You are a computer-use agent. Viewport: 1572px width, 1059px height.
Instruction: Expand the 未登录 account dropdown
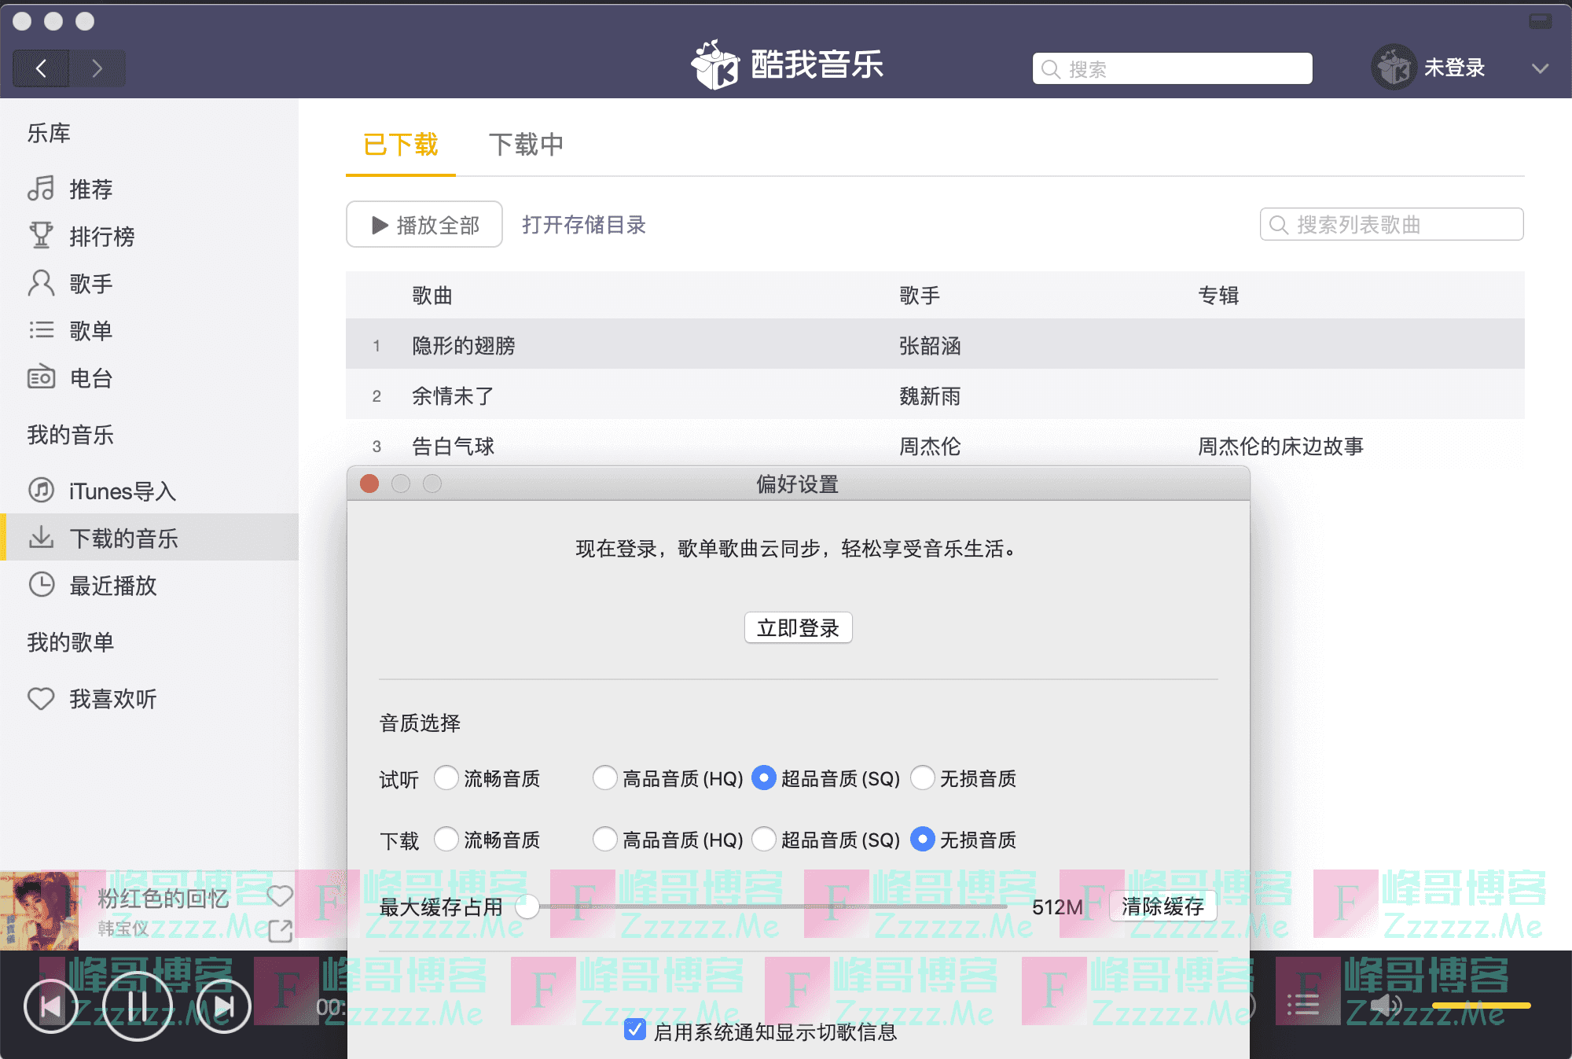pyautogui.click(x=1540, y=68)
